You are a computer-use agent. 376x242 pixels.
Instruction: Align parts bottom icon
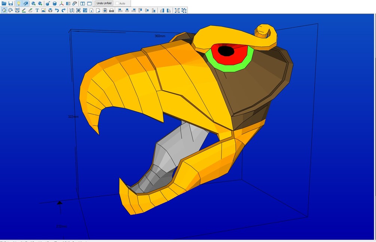tap(153, 10)
